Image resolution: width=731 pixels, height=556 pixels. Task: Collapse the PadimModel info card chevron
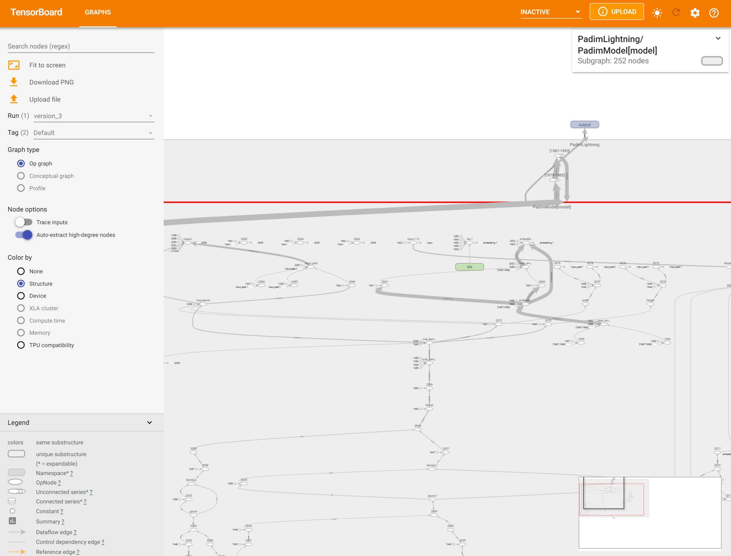click(718, 38)
